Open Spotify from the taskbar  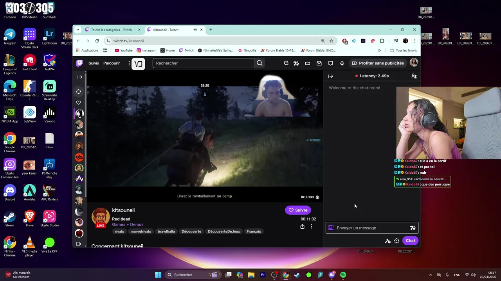[343, 275]
